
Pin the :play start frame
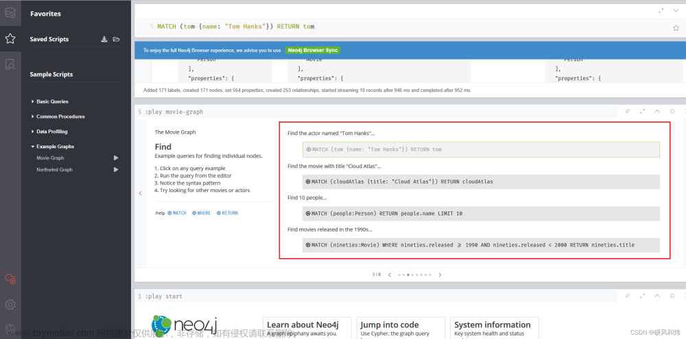(628, 296)
